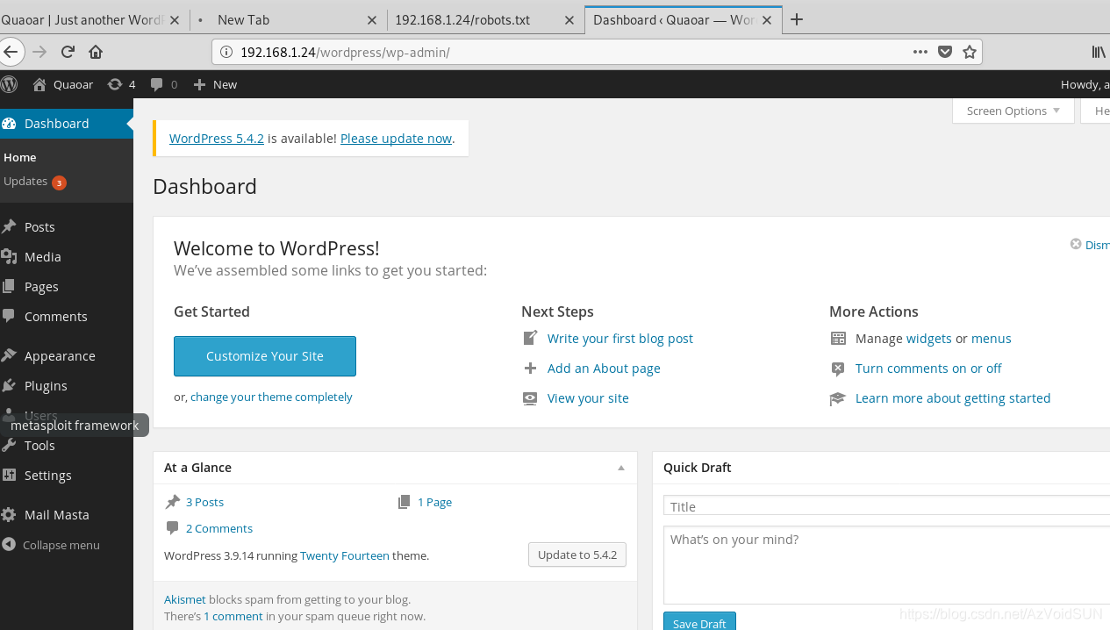Open comments bubble showing 0 in admin bar
Viewport: 1110px width, 630px height.
coord(163,84)
